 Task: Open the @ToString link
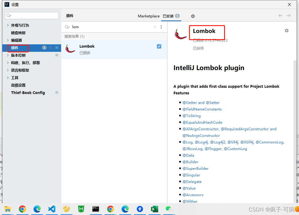click(x=192, y=116)
